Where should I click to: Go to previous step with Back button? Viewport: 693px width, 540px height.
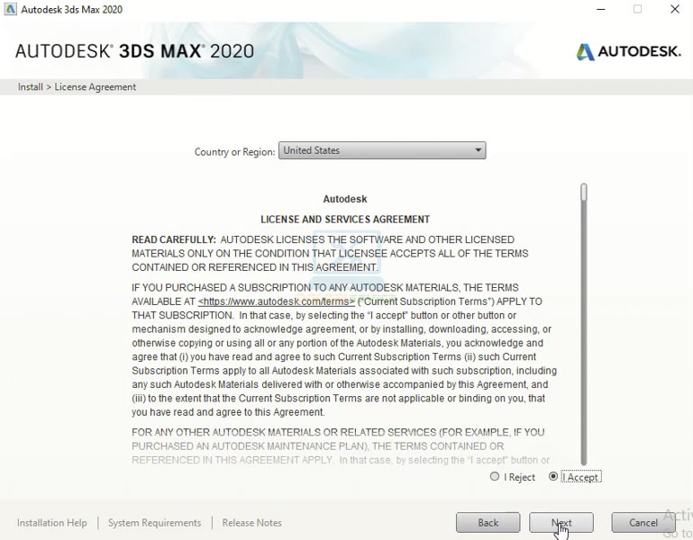[488, 523]
